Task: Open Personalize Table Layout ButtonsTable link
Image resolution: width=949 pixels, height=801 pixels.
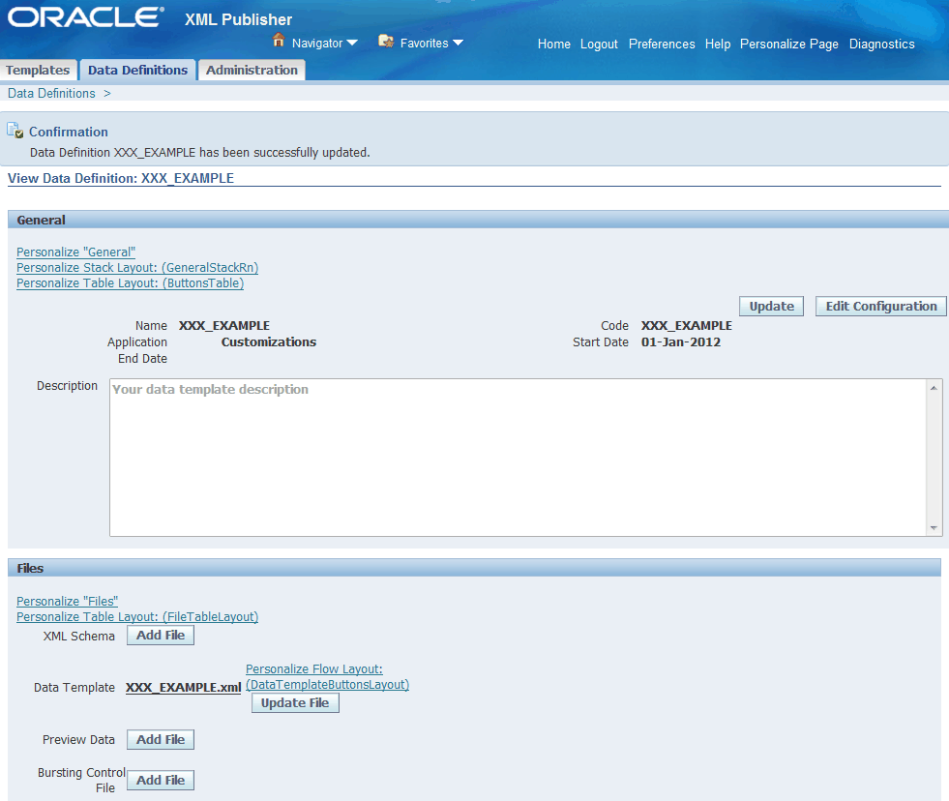Action: click(x=131, y=283)
